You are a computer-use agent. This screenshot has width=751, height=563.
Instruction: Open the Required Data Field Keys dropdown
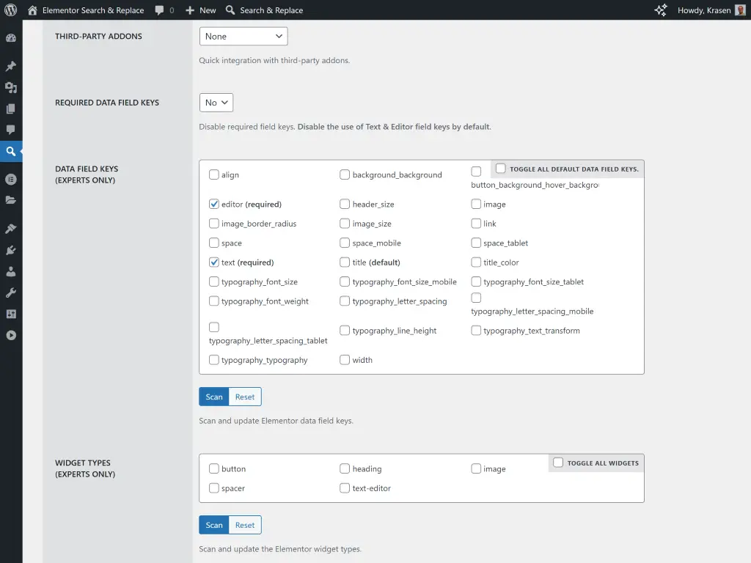click(x=215, y=103)
